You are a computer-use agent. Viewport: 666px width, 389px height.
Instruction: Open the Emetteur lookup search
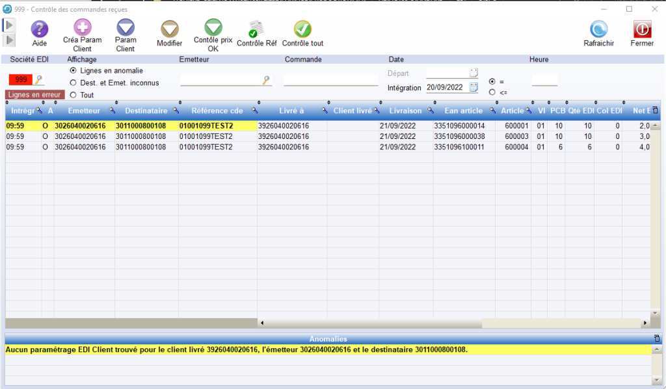coord(266,81)
